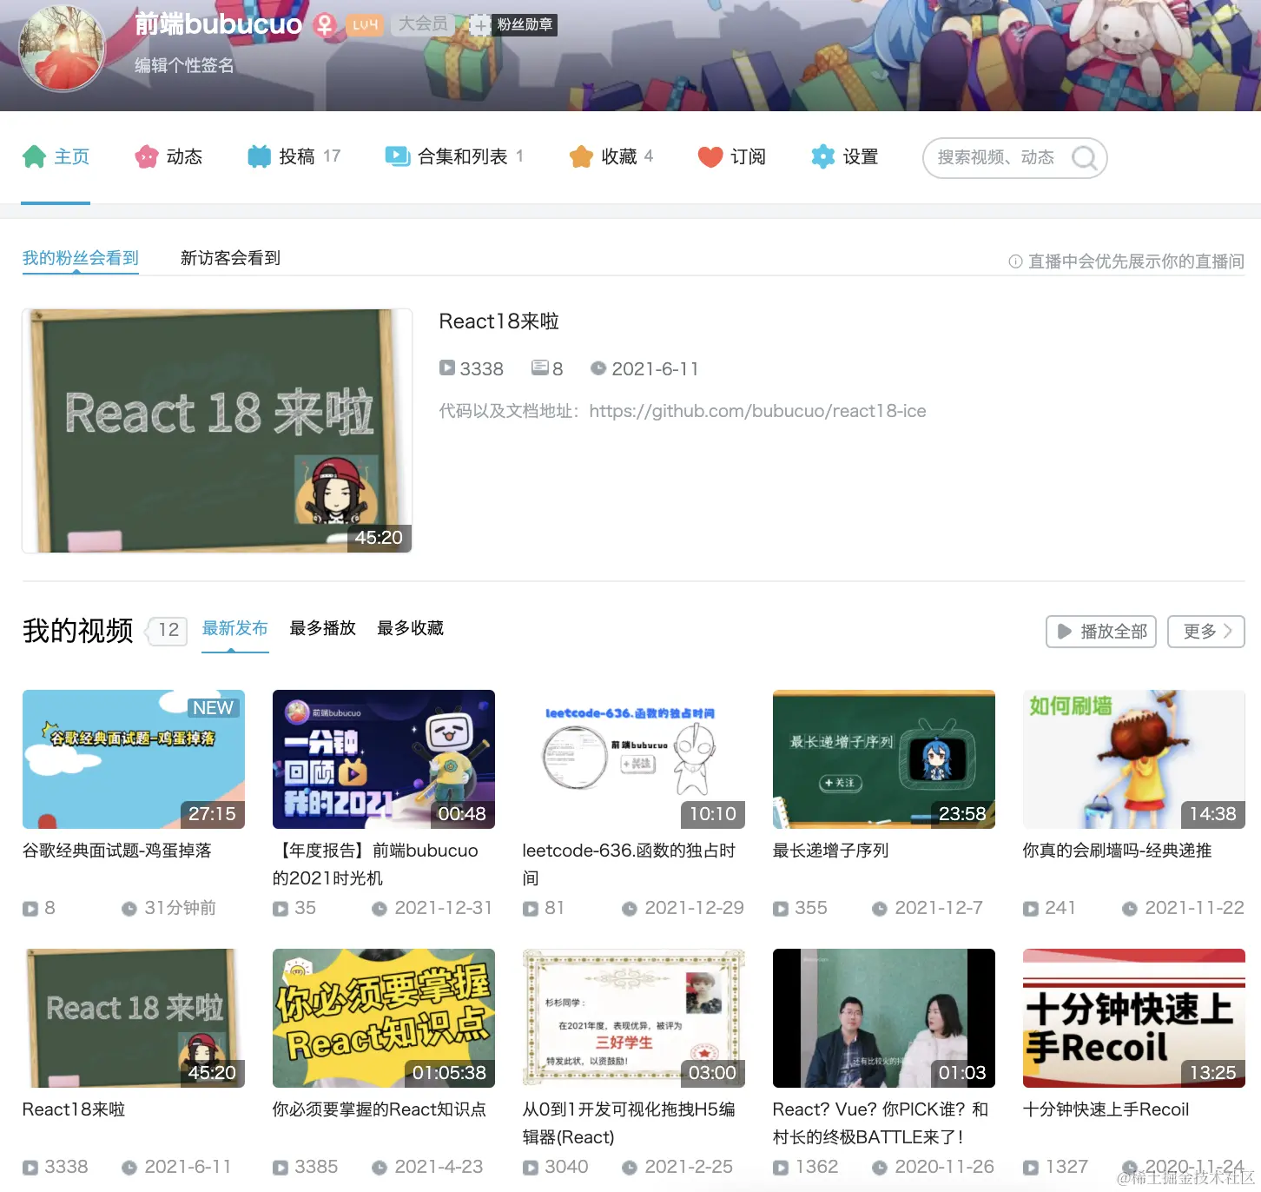Click the orange 收藏 star icon
Image resolution: width=1261 pixels, height=1192 pixels.
(x=581, y=156)
